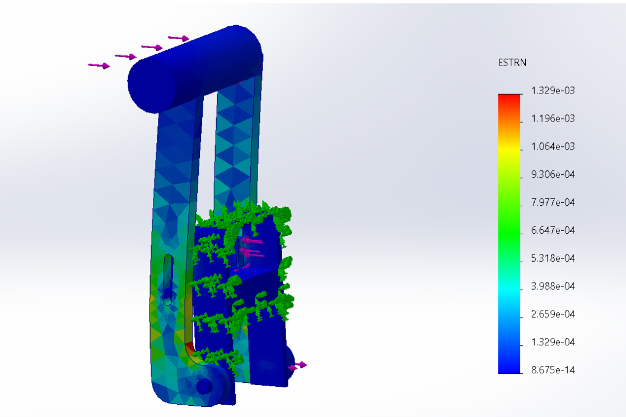Select the 5.318e-04 legend value
Viewport: 626px width, 417px height.
553,259
